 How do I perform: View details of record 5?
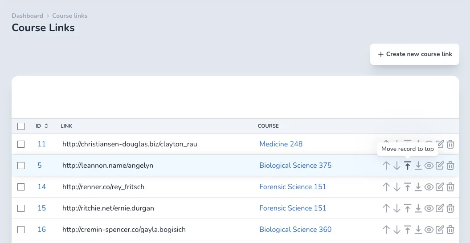[x=429, y=166]
